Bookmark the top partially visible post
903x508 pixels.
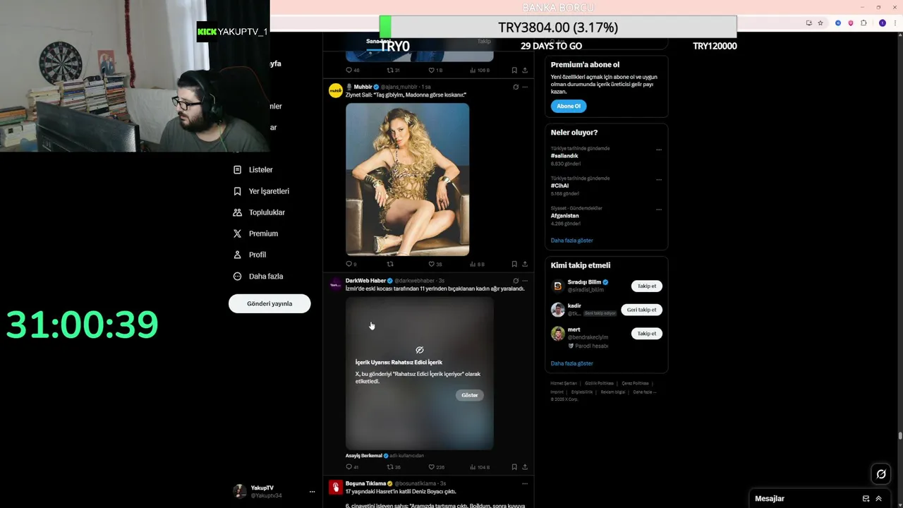click(x=514, y=71)
